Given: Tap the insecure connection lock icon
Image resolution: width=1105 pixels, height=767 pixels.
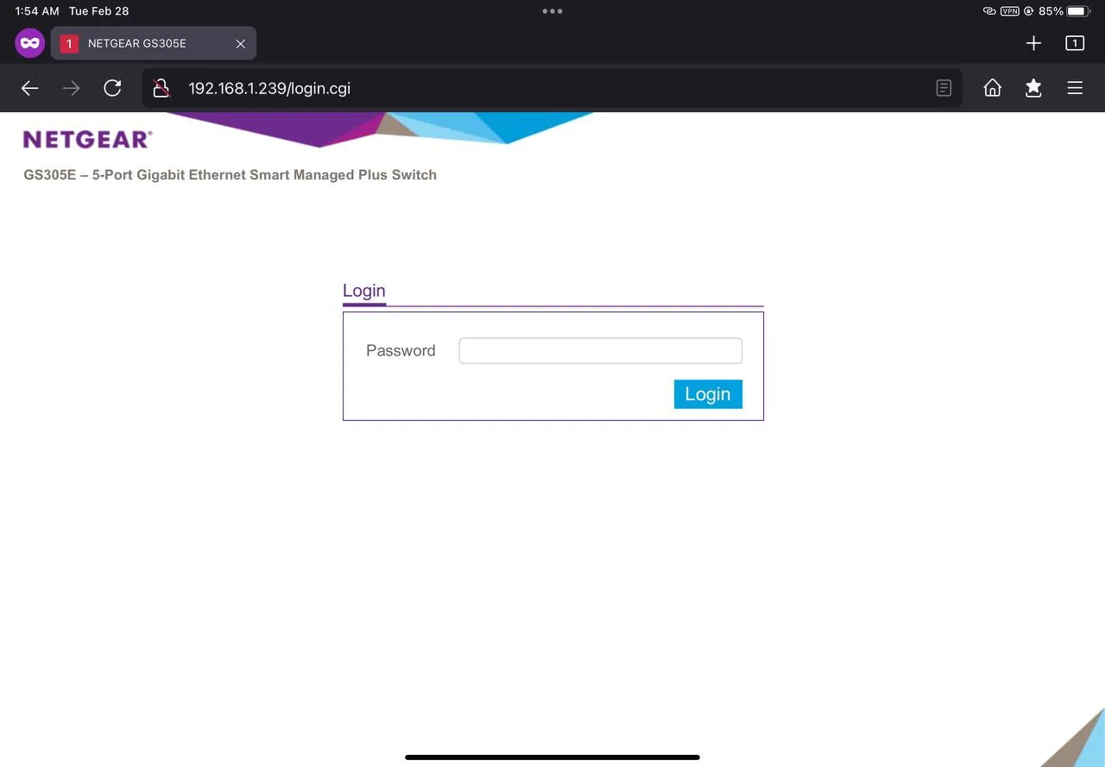Looking at the screenshot, I should (161, 88).
